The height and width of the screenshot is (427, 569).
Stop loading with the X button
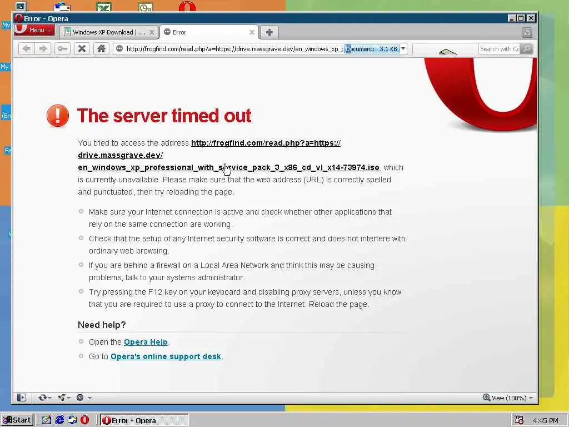coord(82,49)
